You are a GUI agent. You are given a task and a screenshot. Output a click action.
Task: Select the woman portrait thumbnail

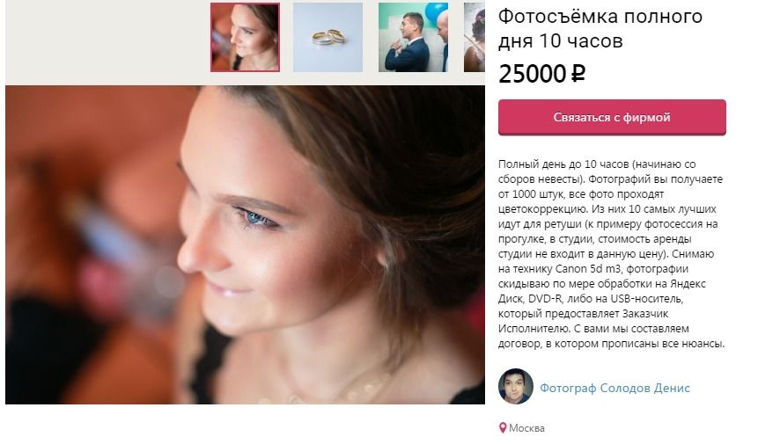(x=245, y=37)
